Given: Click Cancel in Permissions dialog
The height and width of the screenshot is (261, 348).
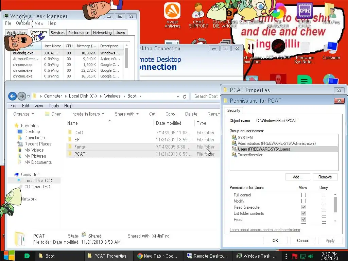Looking at the screenshot, I should click(x=303, y=241).
